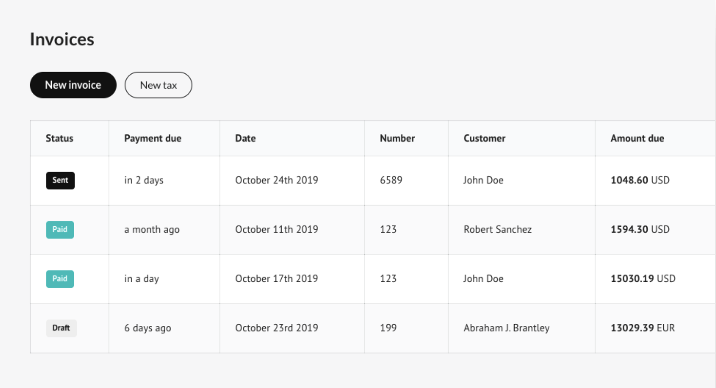
Task: Click the Paid badge on invoice dated October 17th
Action: pyautogui.click(x=60, y=279)
